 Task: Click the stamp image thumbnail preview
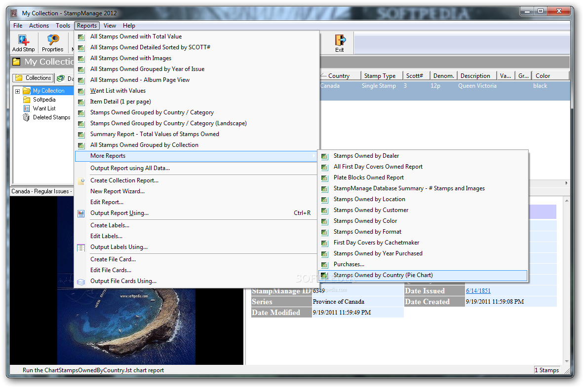point(126,326)
